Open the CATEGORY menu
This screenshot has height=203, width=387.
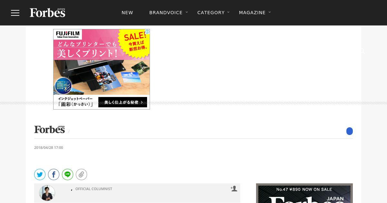coord(211,13)
